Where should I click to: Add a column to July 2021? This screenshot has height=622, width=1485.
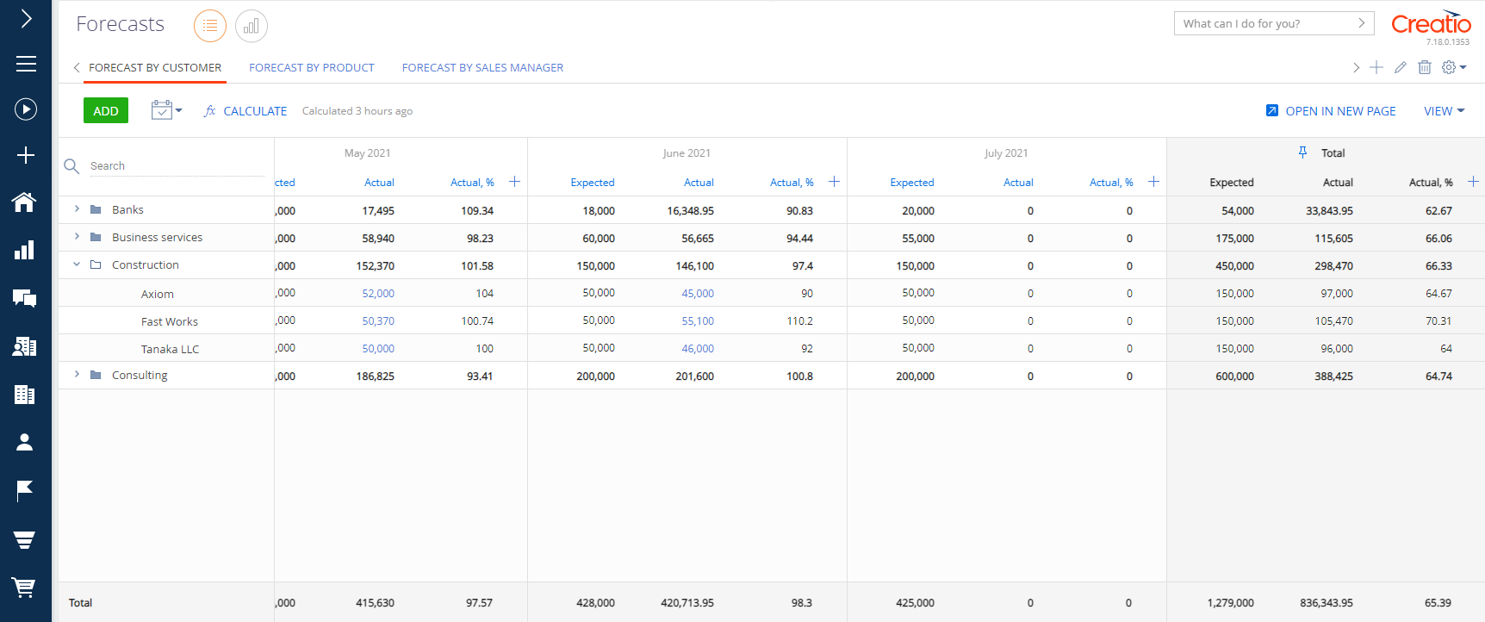point(1153,182)
